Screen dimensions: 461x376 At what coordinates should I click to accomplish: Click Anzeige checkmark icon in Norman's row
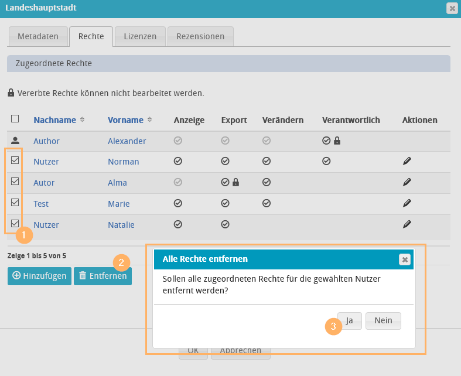178,161
